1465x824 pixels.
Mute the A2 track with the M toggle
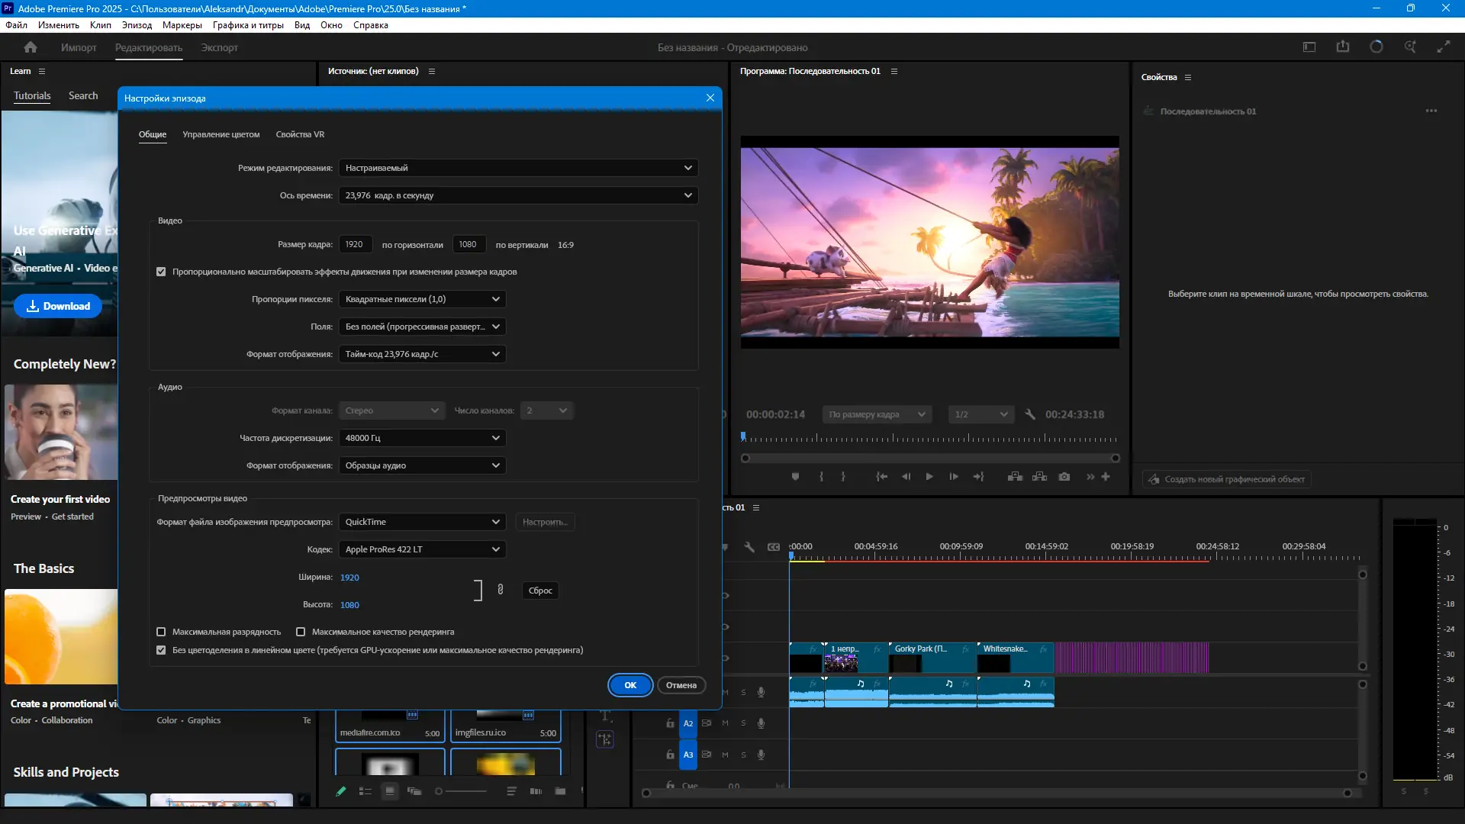[725, 723]
